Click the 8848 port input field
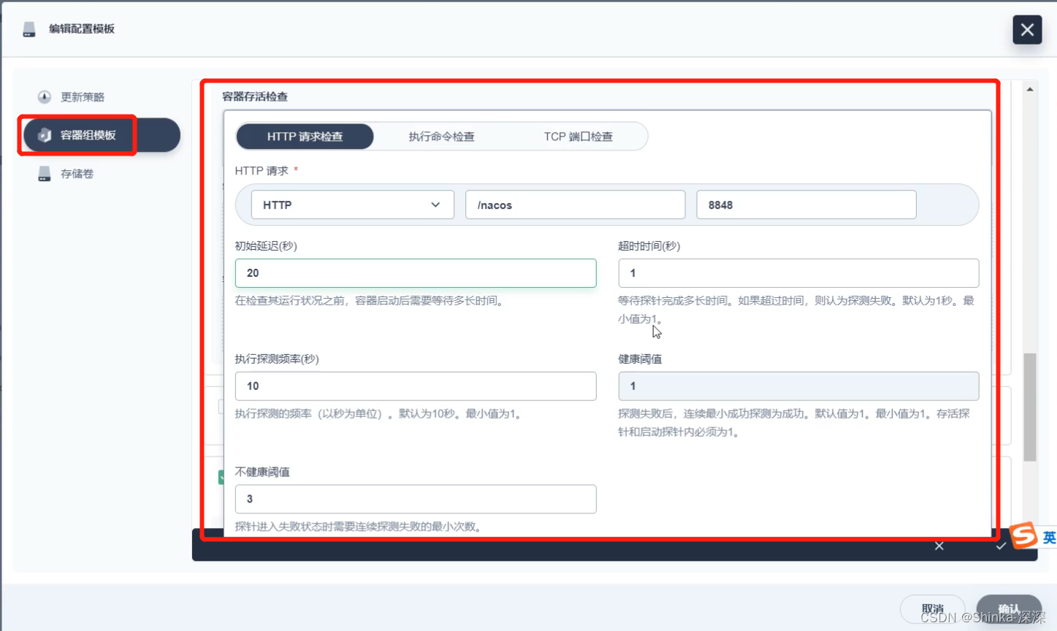This screenshot has height=631, width=1057. (x=806, y=205)
